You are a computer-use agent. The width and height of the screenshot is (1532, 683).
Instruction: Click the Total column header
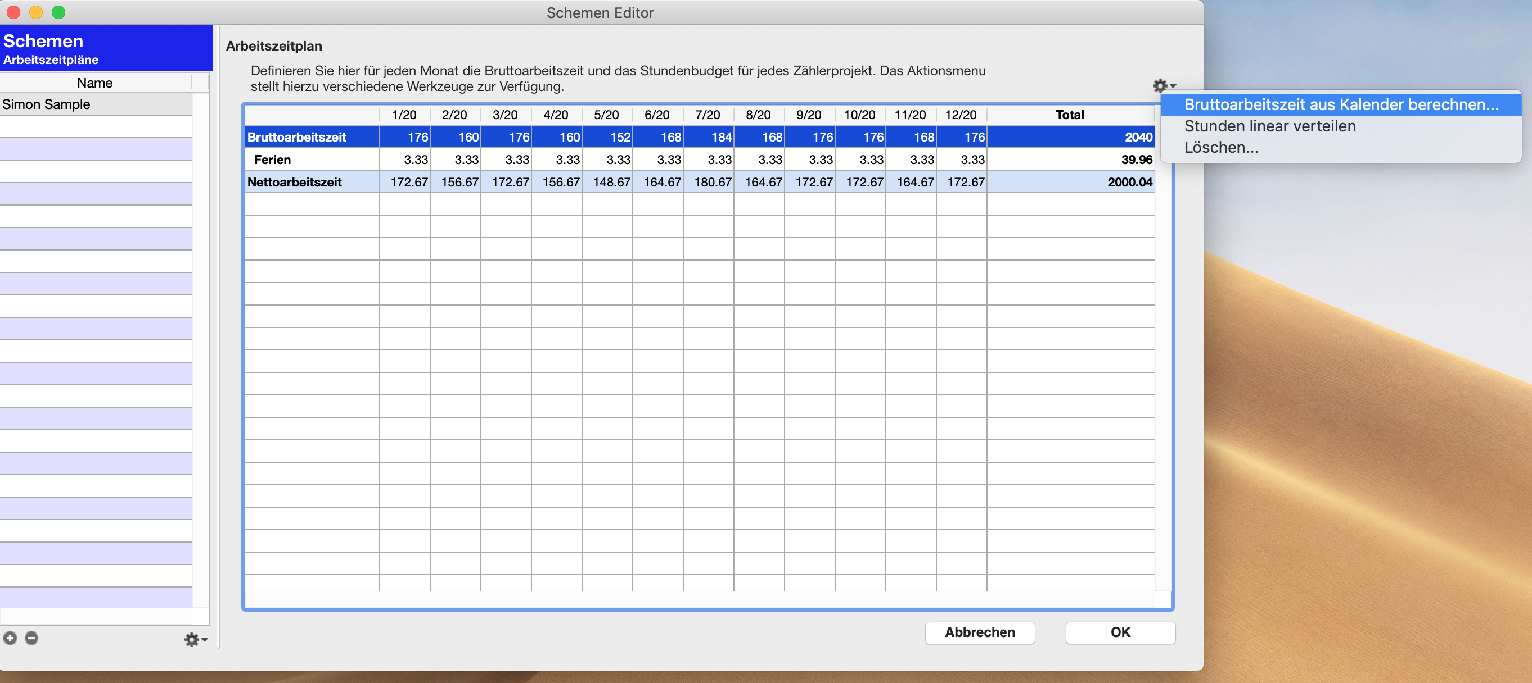pyautogui.click(x=1070, y=115)
